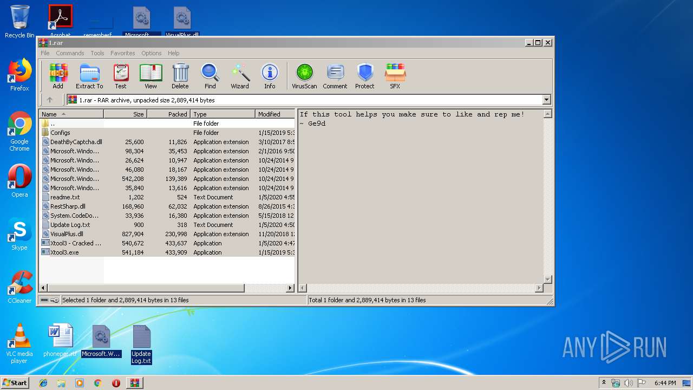This screenshot has height=390, width=693.
Task: Open the Comment toolbar icon
Action: 335,76
